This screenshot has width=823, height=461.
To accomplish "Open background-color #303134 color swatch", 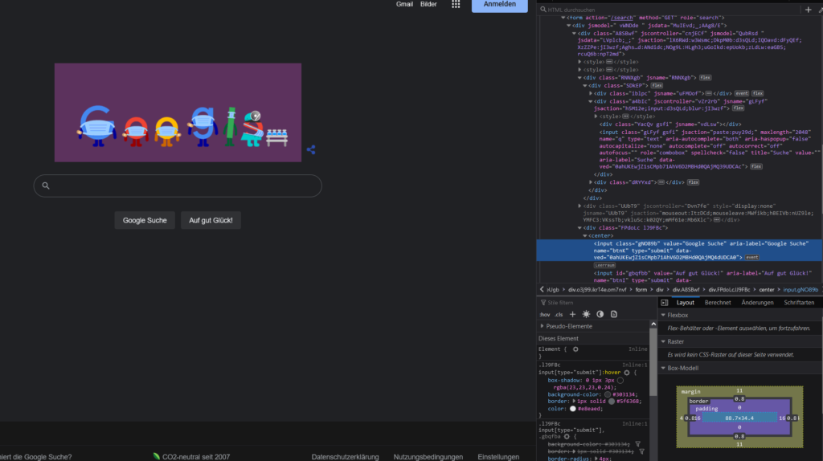I will pyautogui.click(x=608, y=394).
